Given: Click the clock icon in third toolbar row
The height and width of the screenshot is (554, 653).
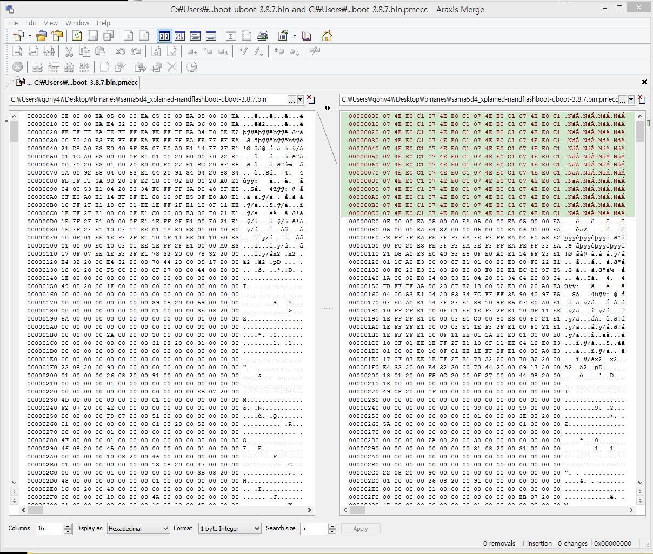Looking at the screenshot, I should coord(191,67).
